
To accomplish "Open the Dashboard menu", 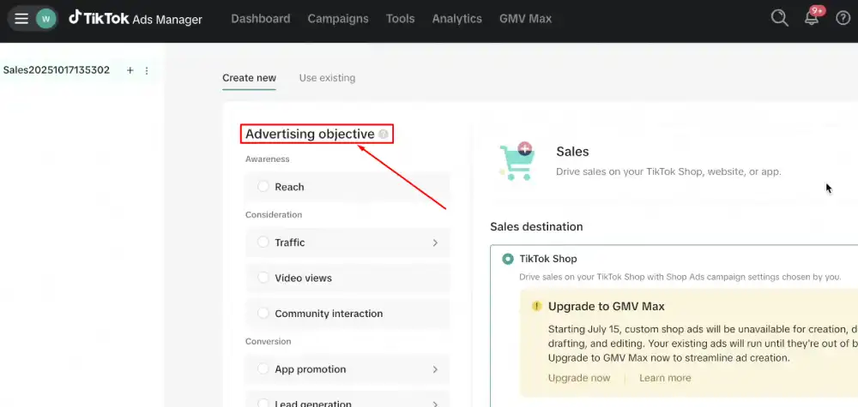I will point(261,19).
